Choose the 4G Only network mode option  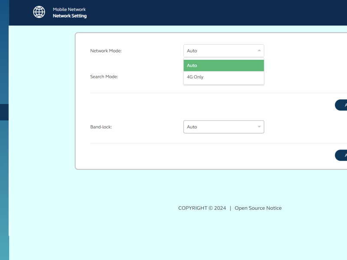224,77
